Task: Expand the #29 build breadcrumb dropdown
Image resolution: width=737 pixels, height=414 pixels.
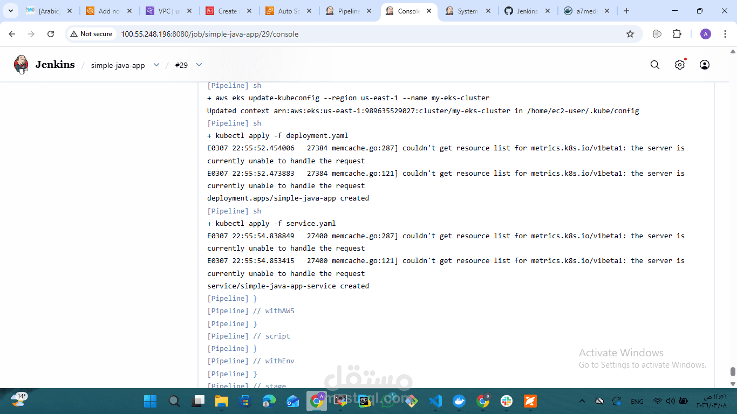Action: 199,65
